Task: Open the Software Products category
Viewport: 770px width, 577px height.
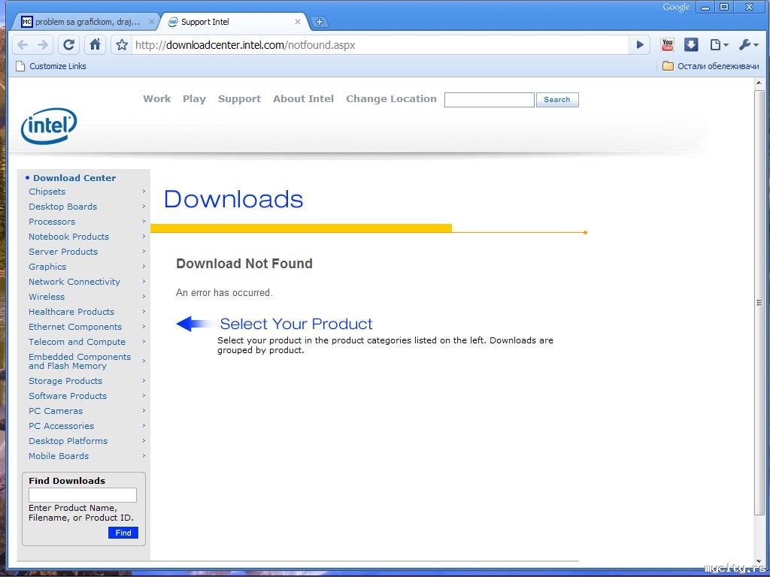Action: (x=68, y=396)
